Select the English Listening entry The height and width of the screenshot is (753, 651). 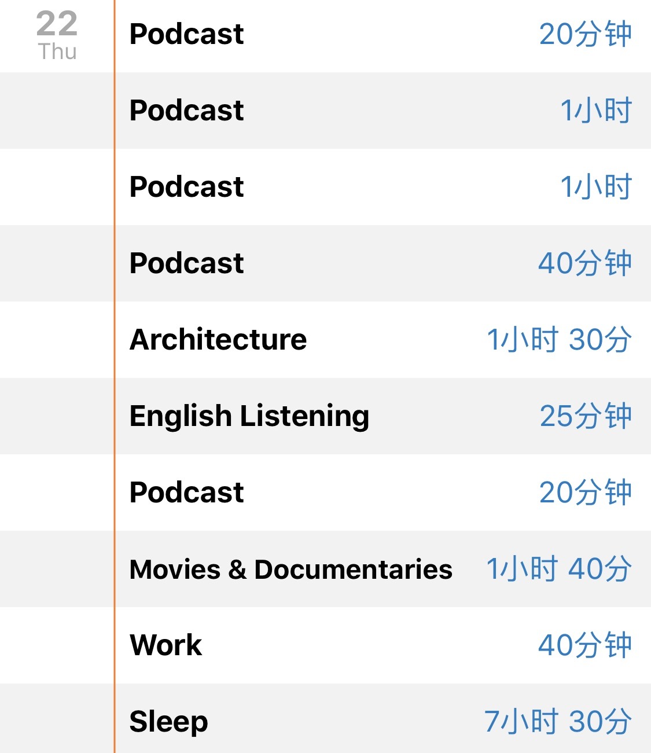(249, 416)
